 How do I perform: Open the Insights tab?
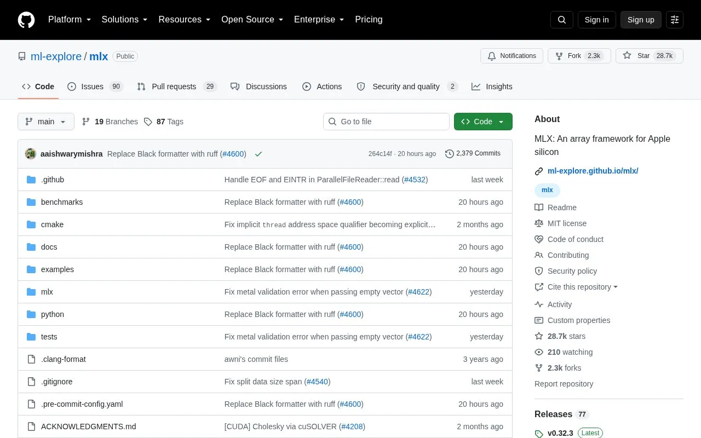(x=492, y=87)
